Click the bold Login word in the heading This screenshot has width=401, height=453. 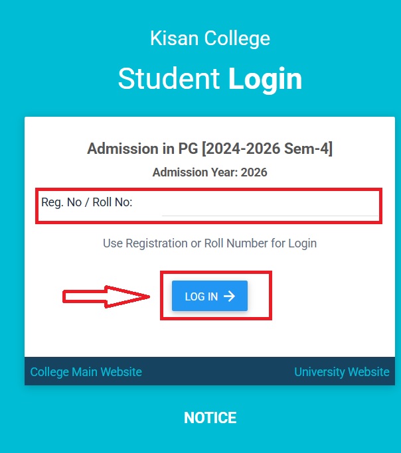[265, 79]
